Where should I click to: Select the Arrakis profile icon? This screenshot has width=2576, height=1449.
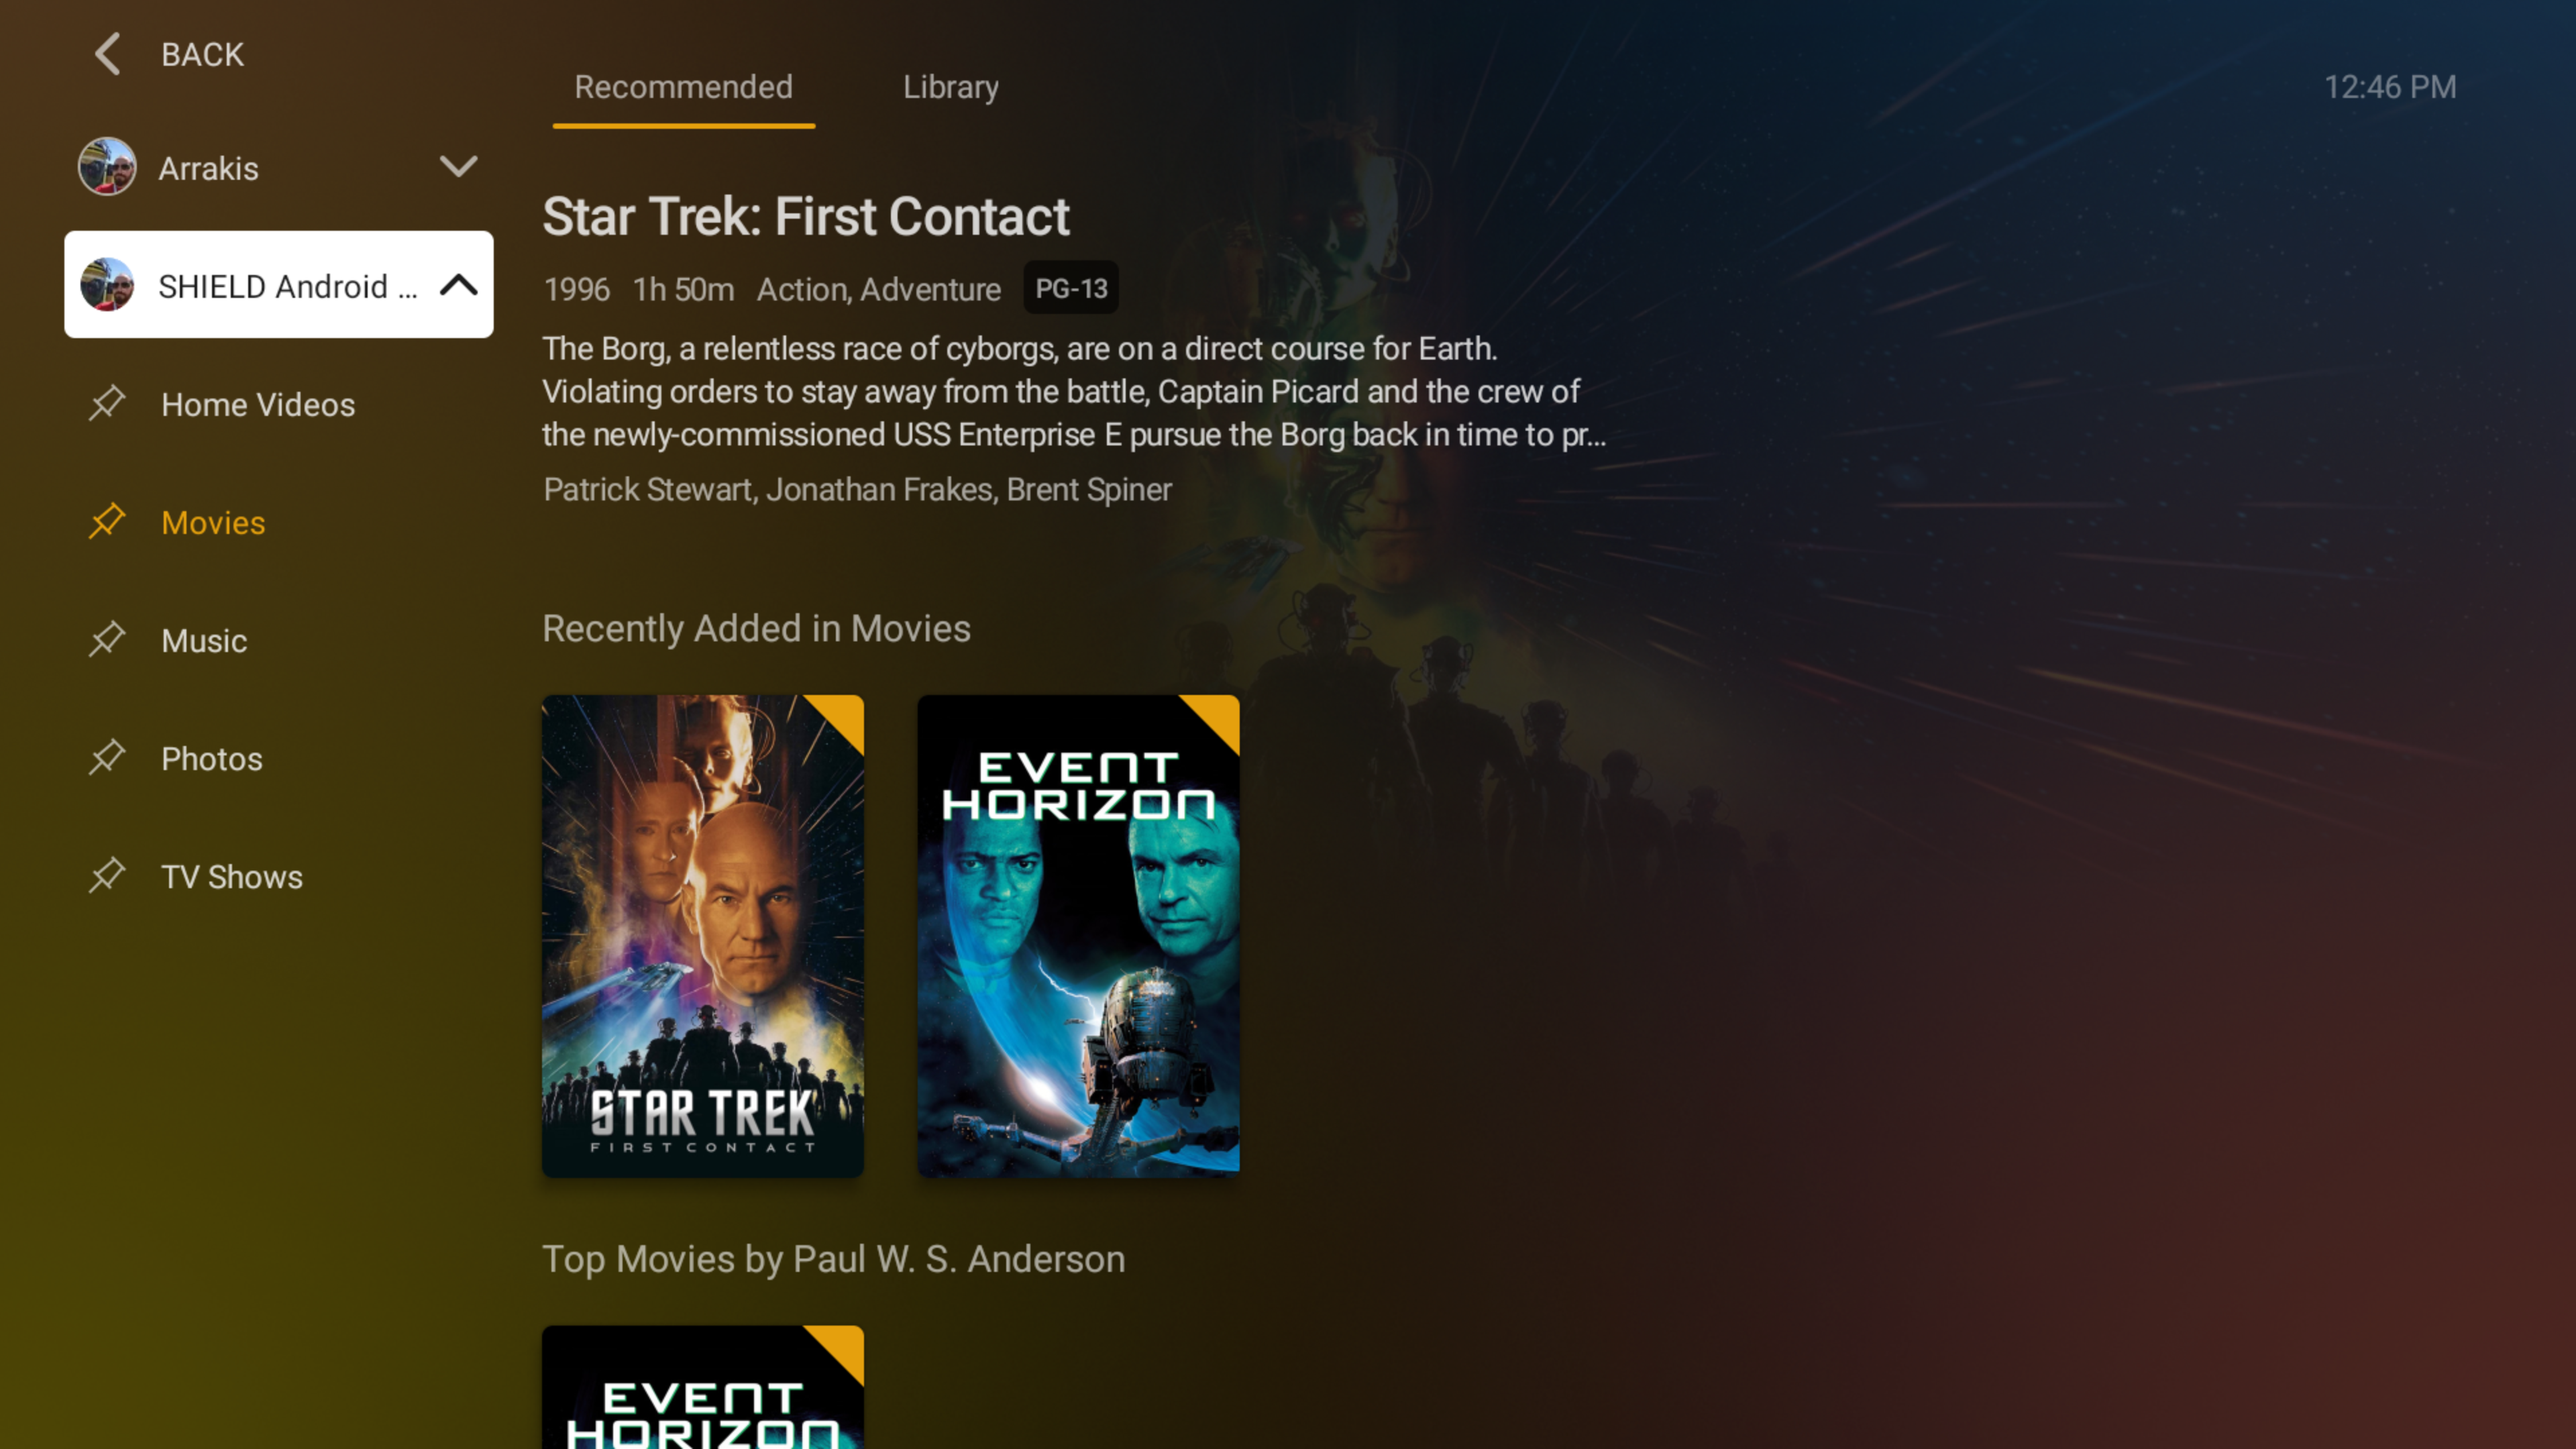pyautogui.click(x=106, y=166)
